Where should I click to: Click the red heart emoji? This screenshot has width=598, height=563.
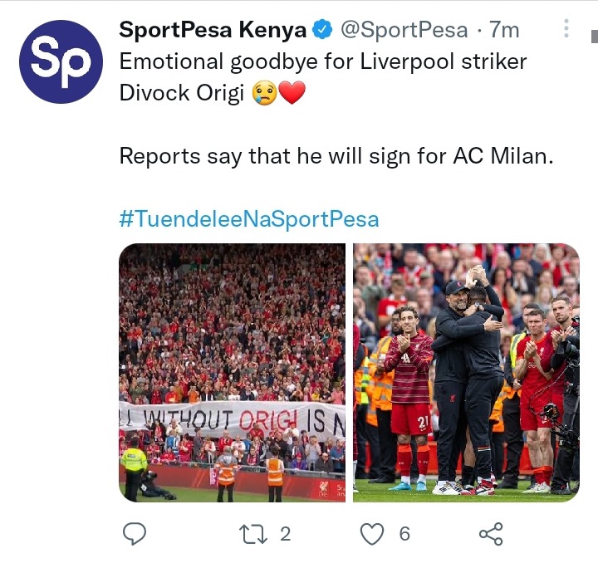pyautogui.click(x=292, y=93)
